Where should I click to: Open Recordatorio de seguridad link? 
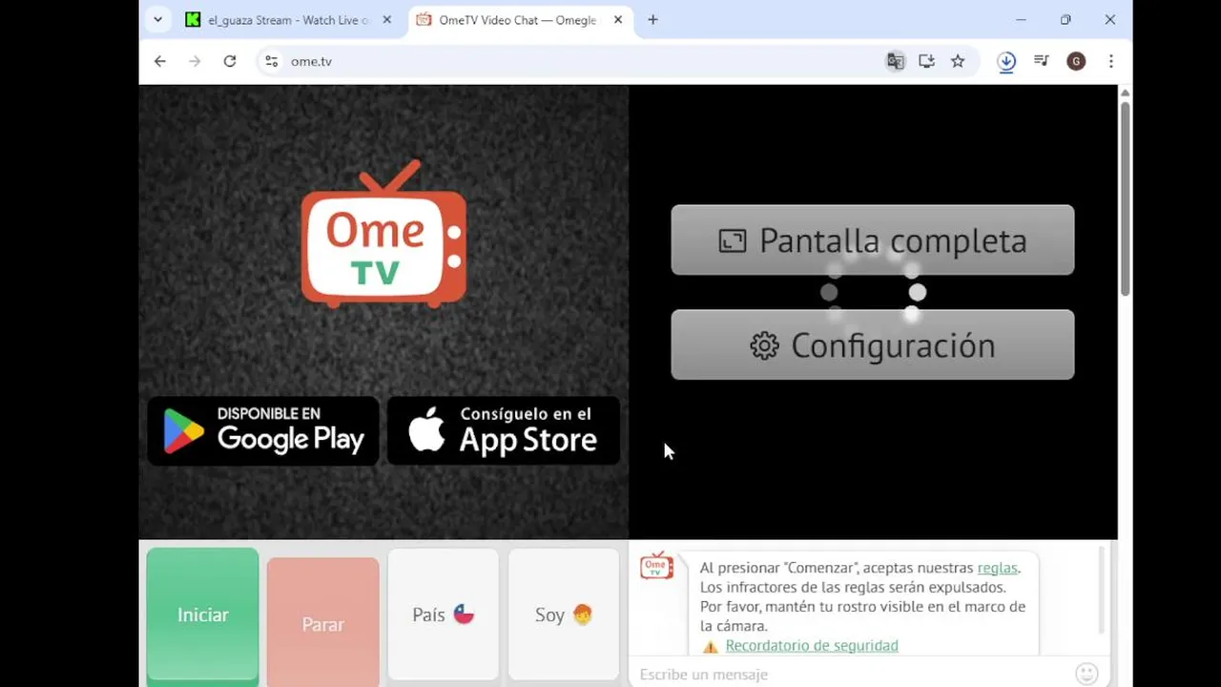(x=812, y=646)
